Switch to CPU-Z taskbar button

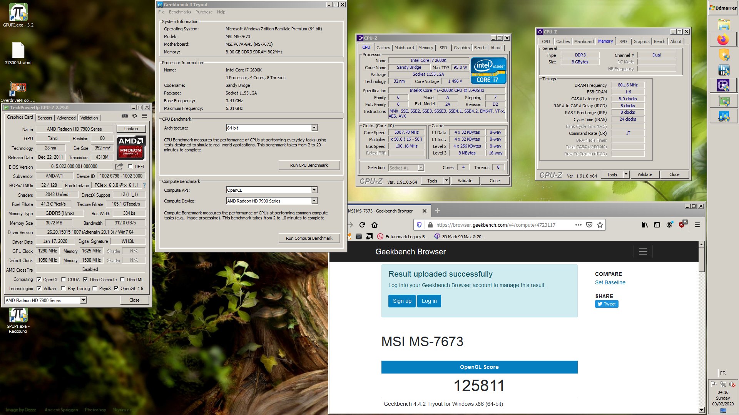(724, 85)
